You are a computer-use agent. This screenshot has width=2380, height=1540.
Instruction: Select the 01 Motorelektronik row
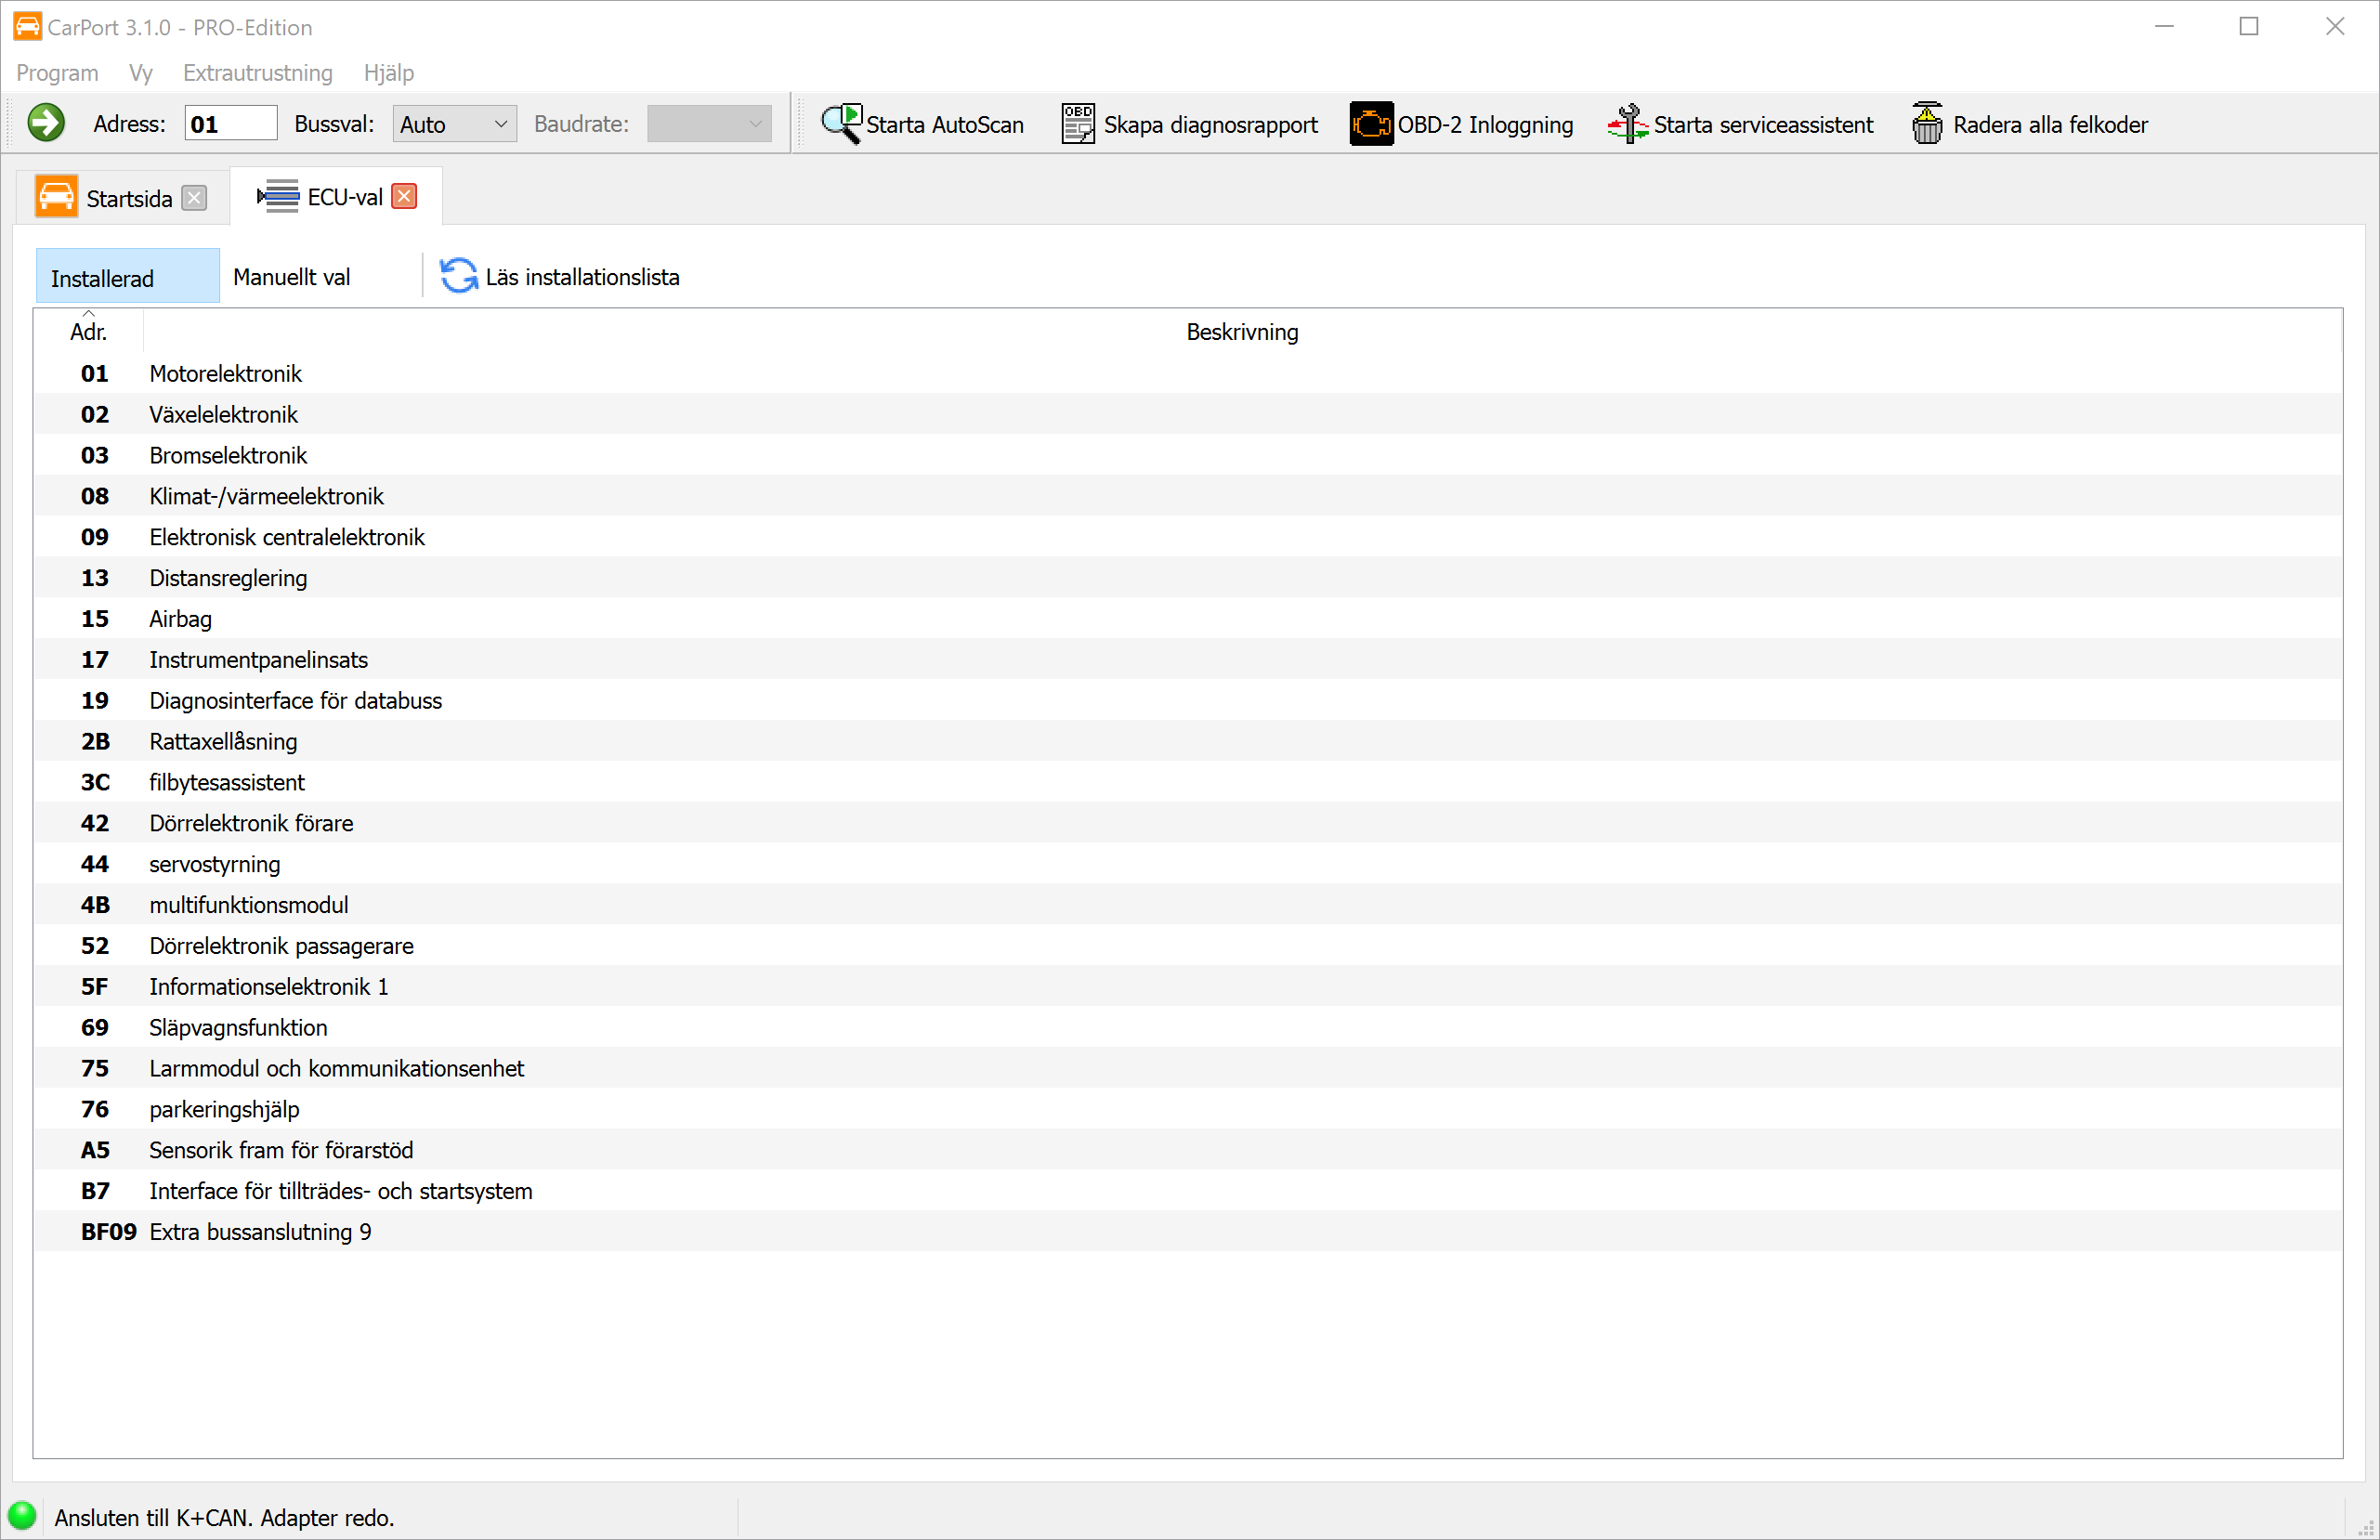(225, 373)
